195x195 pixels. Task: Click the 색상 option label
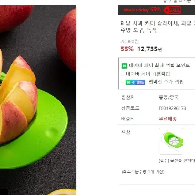[x=125, y=132]
